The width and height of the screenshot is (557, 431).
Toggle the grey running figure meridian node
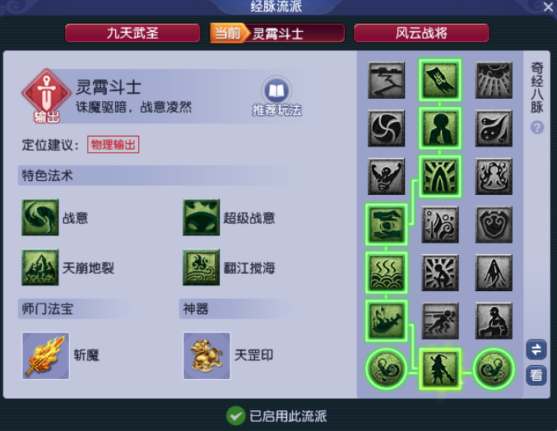click(440, 321)
